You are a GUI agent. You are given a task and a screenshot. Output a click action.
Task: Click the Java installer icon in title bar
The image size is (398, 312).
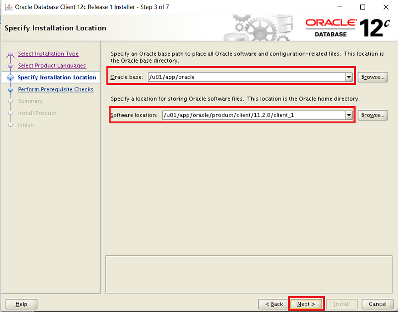(x=9, y=7)
